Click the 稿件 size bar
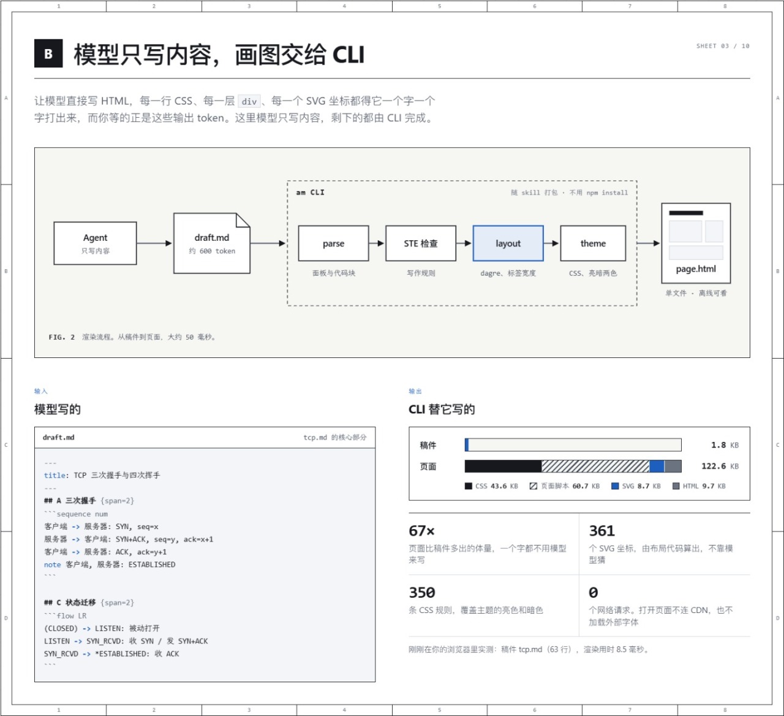 pos(573,445)
